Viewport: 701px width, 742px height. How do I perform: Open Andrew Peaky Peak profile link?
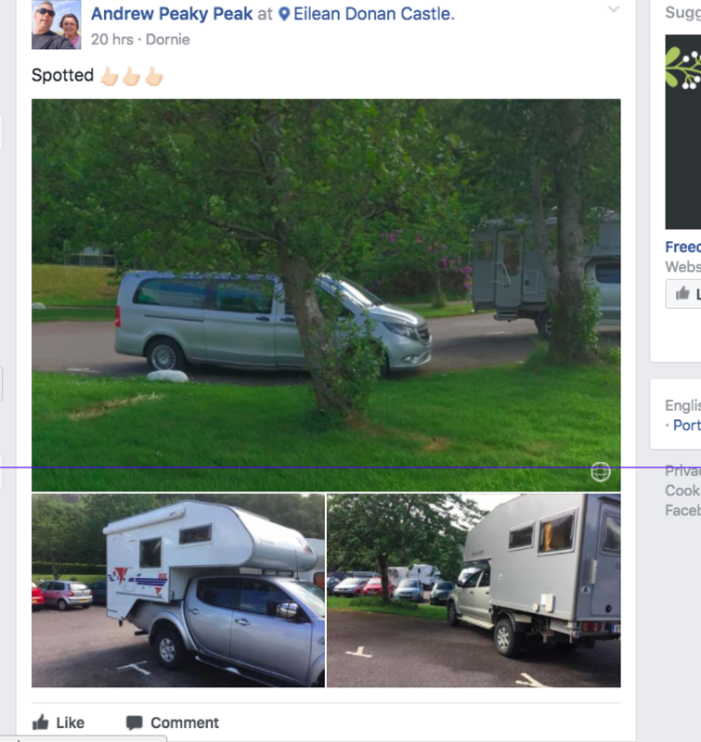point(172,14)
